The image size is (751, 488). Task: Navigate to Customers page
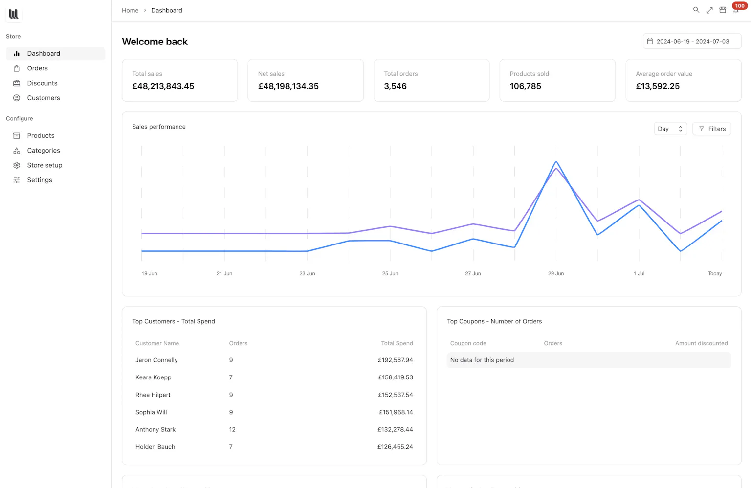tap(55, 98)
